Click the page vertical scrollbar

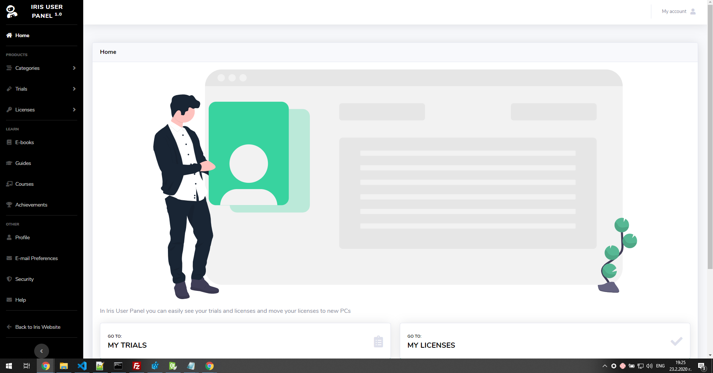(x=710, y=136)
